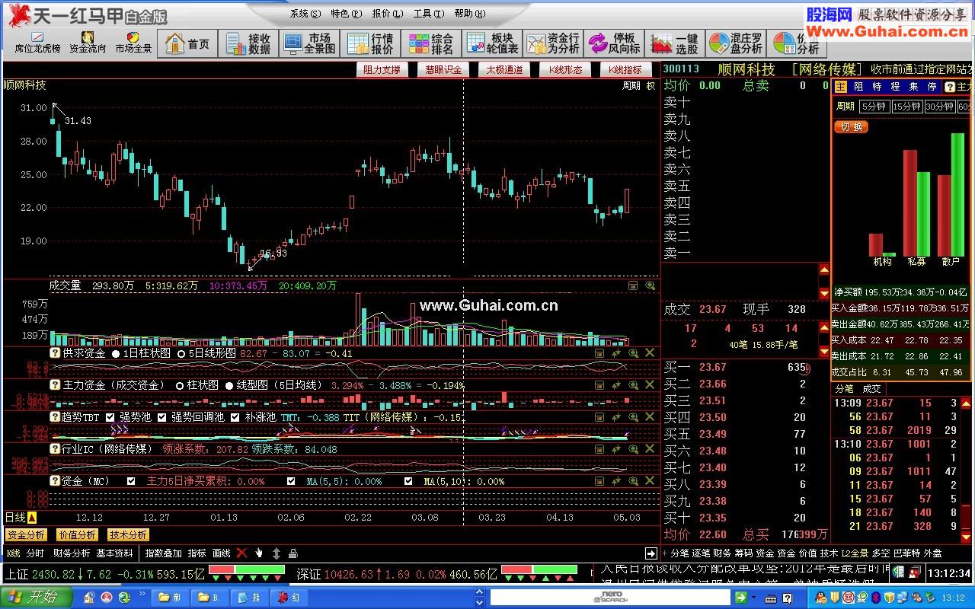Open 周期 menu on chart top right
Image resolution: width=975 pixels, height=609 pixels.
point(631,86)
